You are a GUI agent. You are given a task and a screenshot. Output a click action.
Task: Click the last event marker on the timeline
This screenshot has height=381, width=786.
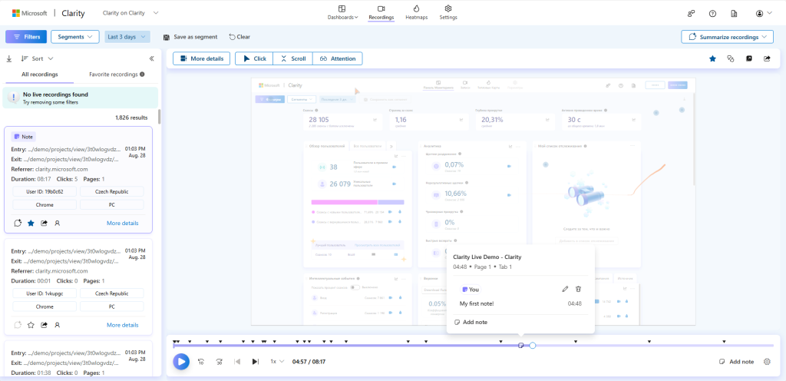tap(725, 341)
